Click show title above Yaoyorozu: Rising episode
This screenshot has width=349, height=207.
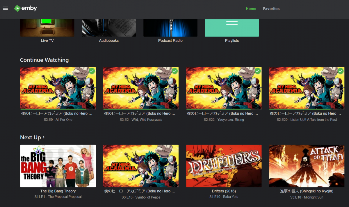click(222, 113)
